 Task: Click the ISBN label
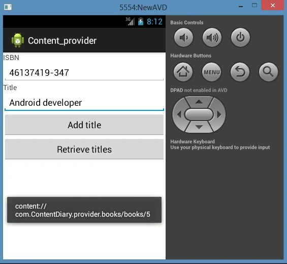click(x=11, y=57)
